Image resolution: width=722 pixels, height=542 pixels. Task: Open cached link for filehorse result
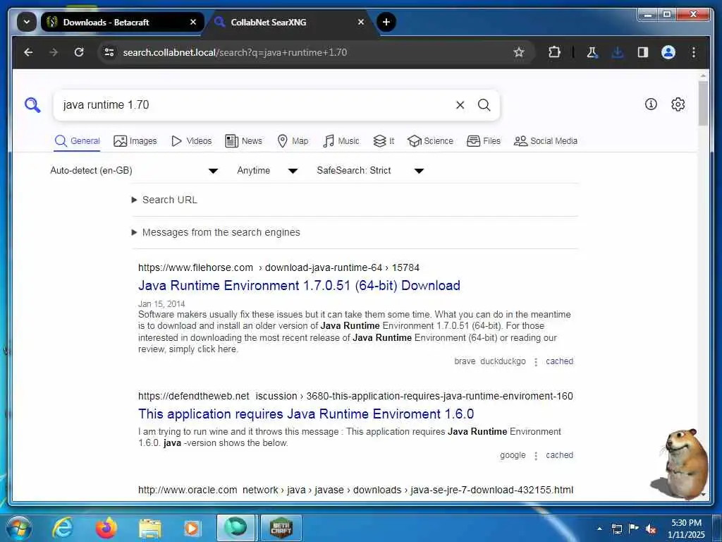[x=559, y=361]
